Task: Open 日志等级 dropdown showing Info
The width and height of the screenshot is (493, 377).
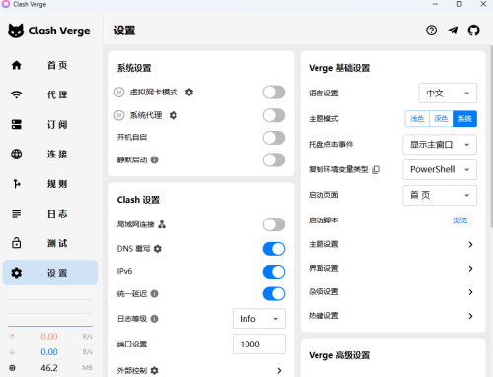Action: 259,319
